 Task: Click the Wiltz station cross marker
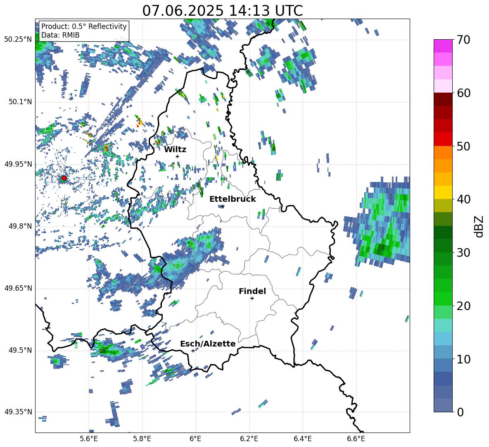click(178, 156)
